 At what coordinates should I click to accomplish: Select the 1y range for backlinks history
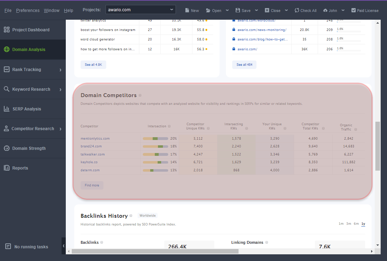point(363,224)
